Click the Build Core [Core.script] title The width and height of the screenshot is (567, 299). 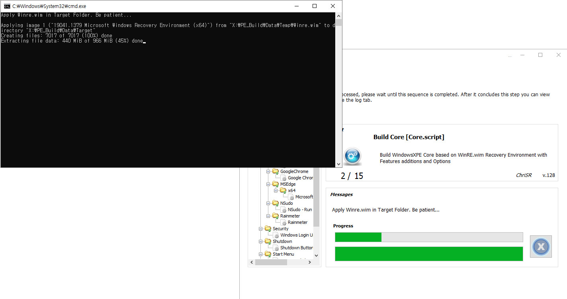point(409,137)
